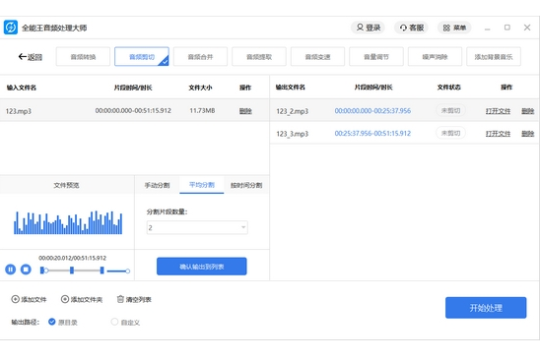Delete input file 123.mp3 via 删除
This screenshot has height=361, width=540.
coord(245,111)
